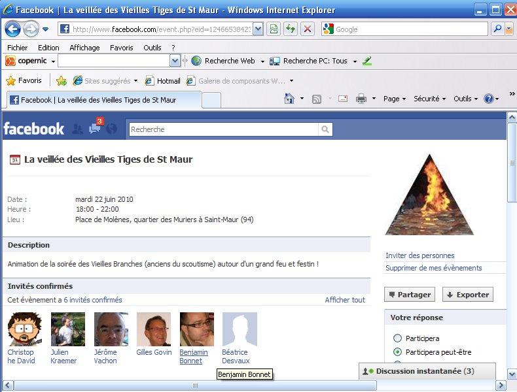Image resolution: width=517 pixels, height=392 pixels.
Task: Click the RSS feeds icon
Action: [x=317, y=99]
